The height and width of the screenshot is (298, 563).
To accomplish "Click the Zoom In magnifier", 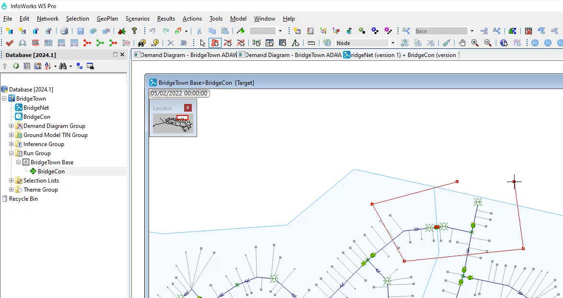I will 475,43.
